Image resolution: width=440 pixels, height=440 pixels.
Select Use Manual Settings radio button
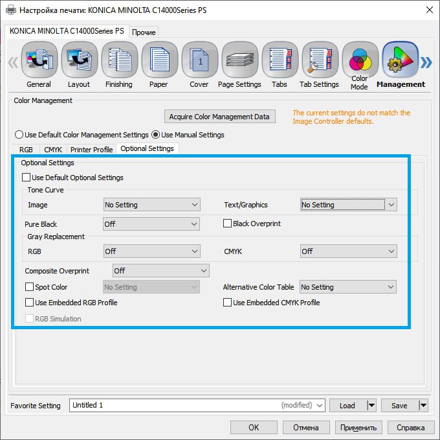pyautogui.click(x=155, y=135)
